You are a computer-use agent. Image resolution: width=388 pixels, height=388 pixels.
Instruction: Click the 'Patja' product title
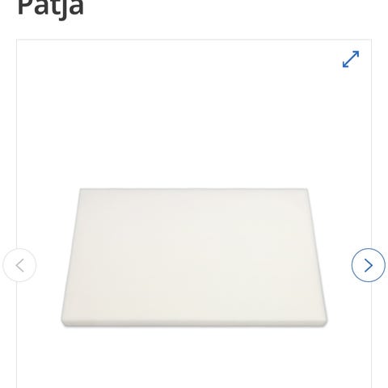coord(51,8)
